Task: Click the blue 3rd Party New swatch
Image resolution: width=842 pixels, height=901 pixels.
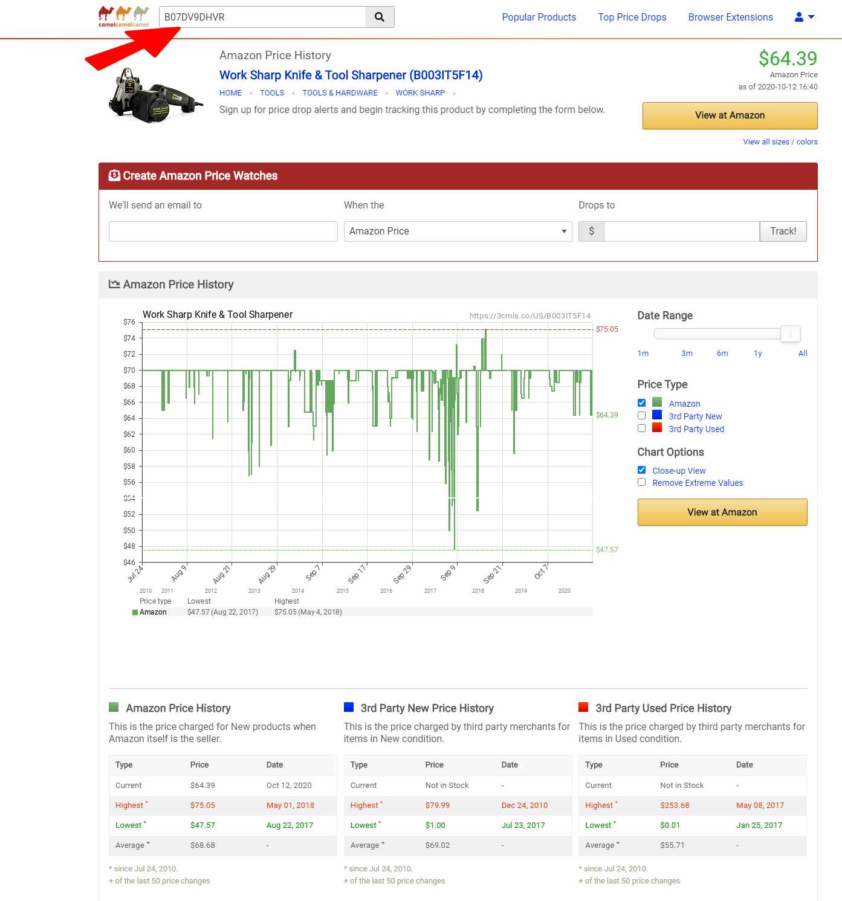Action: [657, 415]
